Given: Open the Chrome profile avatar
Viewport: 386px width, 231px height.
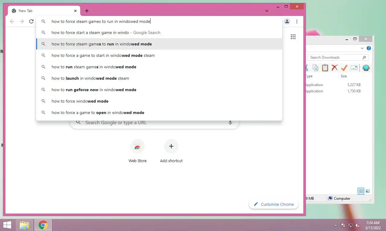Looking at the screenshot, I should coord(287,21).
